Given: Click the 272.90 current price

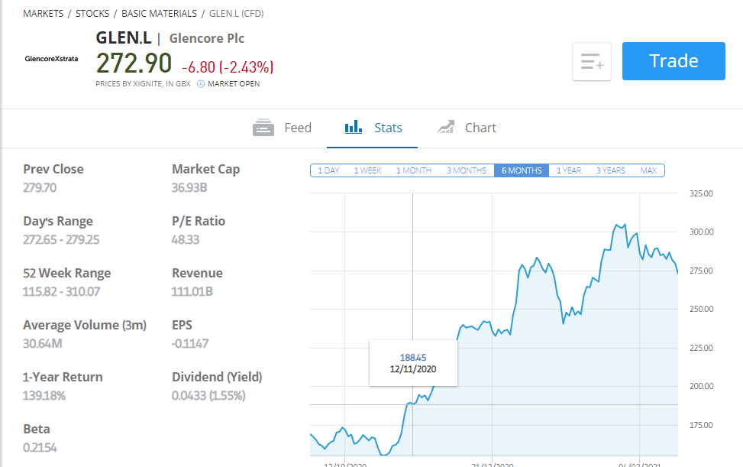Looking at the screenshot, I should (134, 63).
